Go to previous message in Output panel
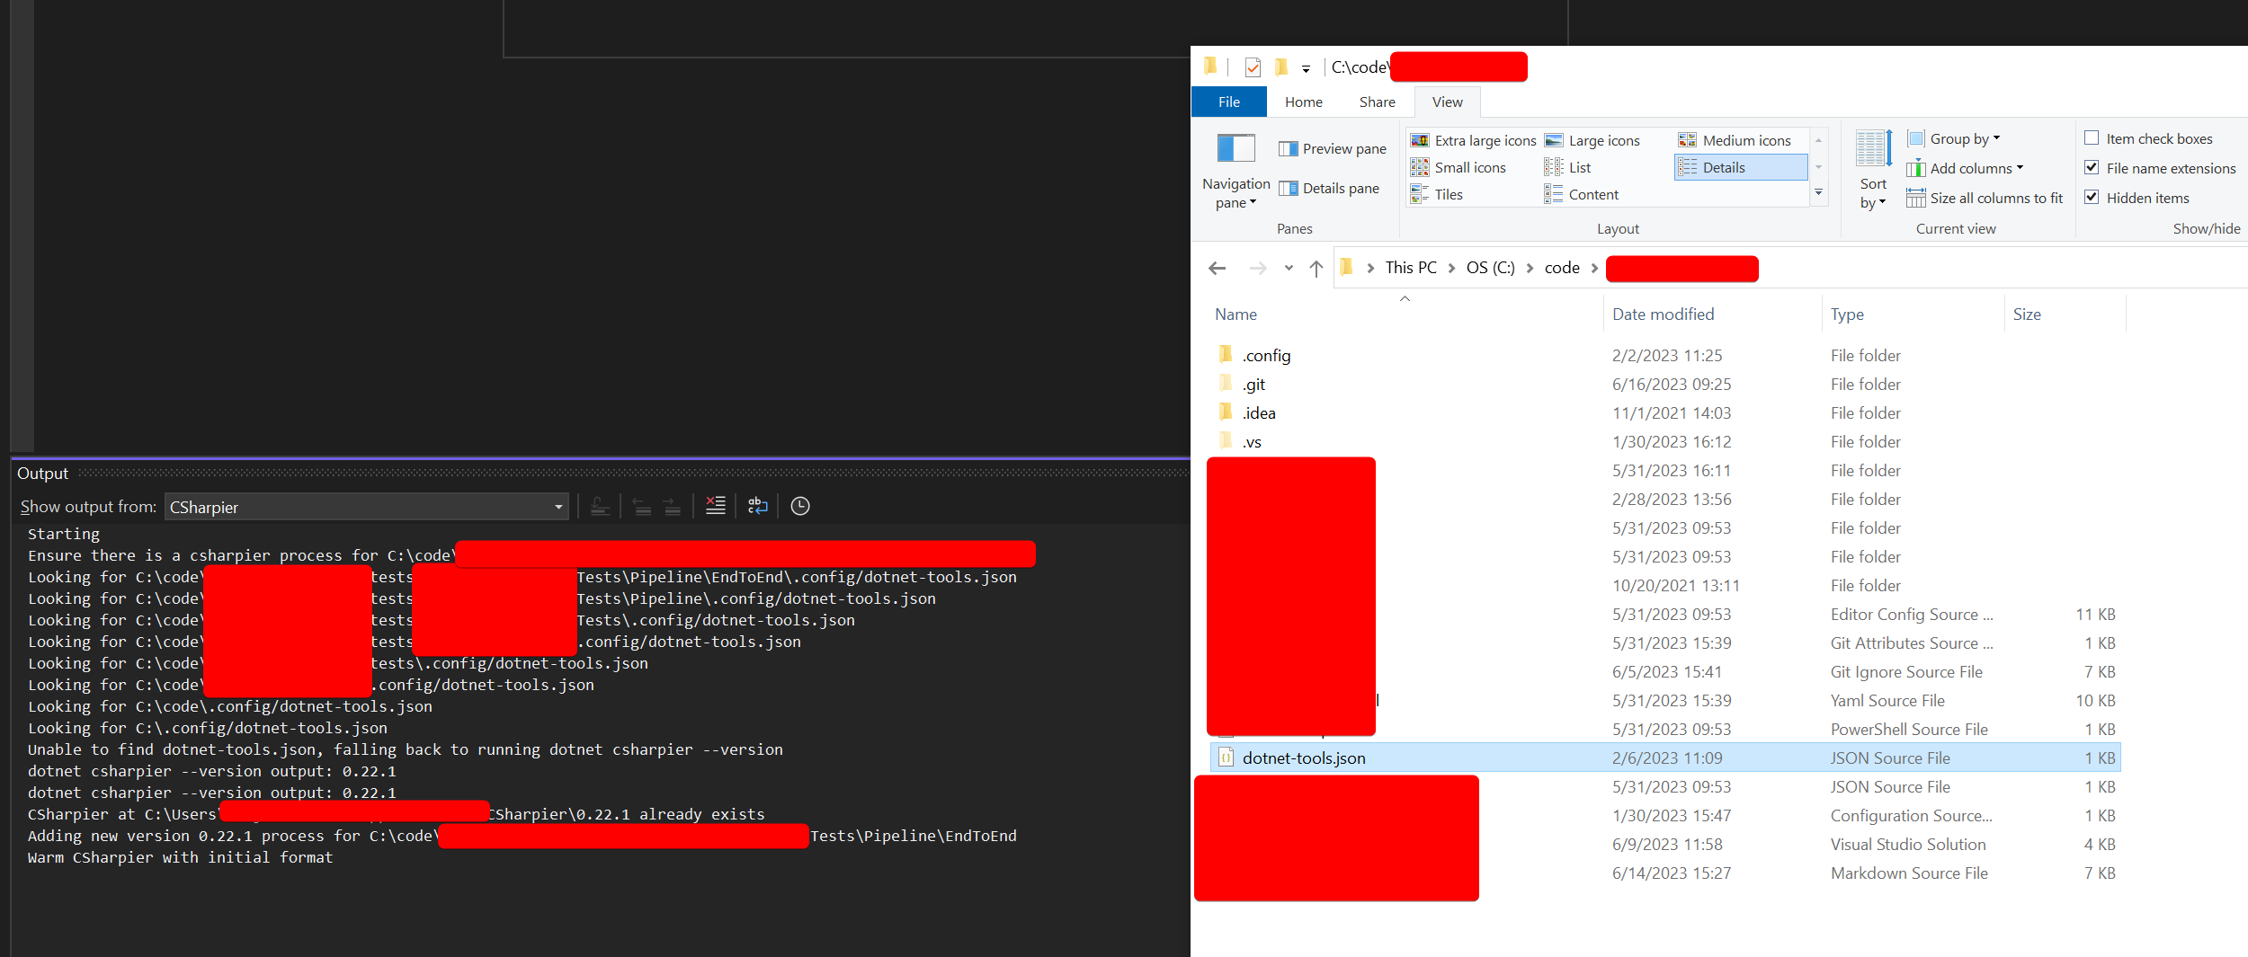The height and width of the screenshot is (957, 2248). 643,505
